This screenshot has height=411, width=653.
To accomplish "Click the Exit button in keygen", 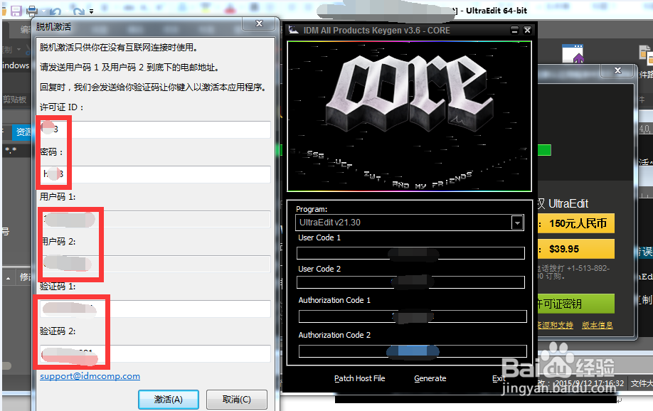I will [499, 378].
